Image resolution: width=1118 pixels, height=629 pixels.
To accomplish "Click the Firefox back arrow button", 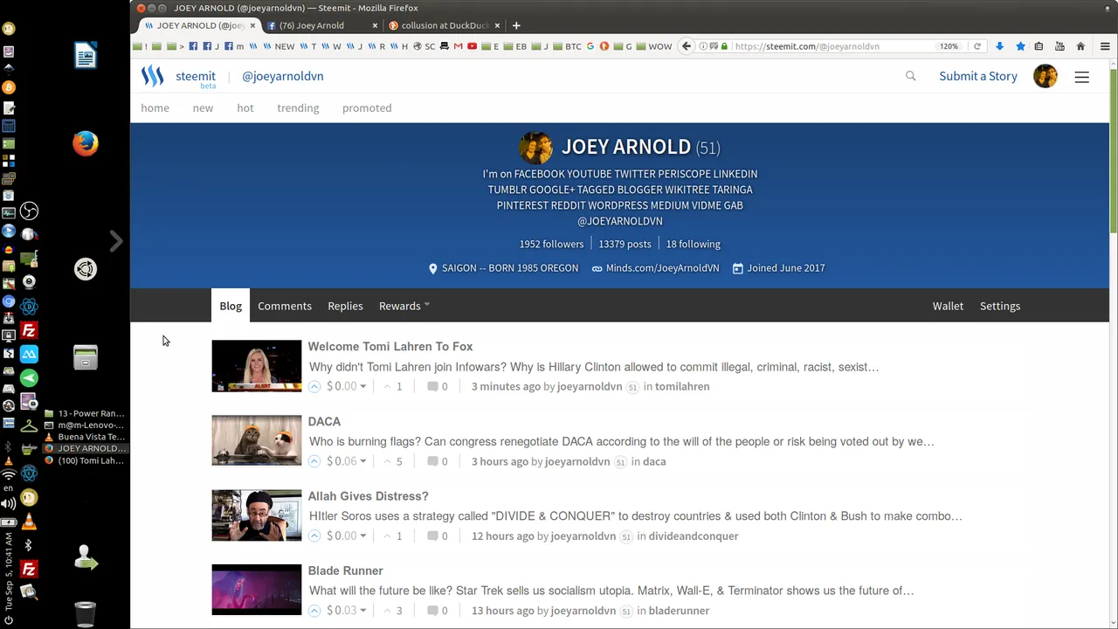I will pyautogui.click(x=687, y=46).
